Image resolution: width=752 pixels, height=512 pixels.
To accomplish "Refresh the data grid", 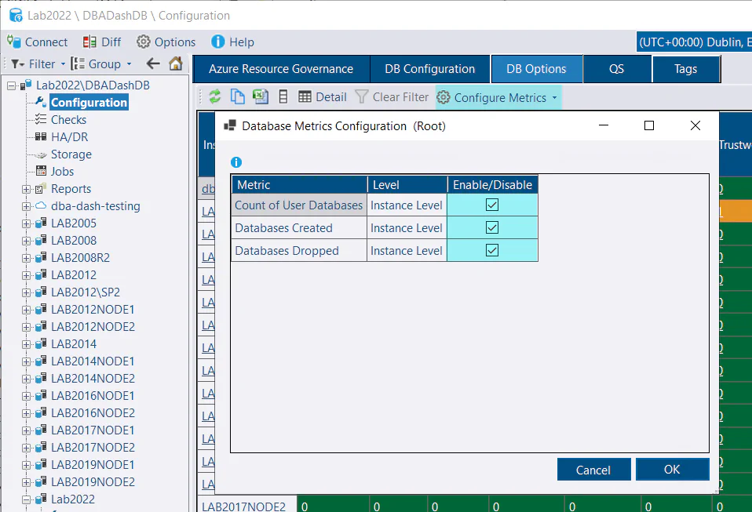I will click(214, 96).
